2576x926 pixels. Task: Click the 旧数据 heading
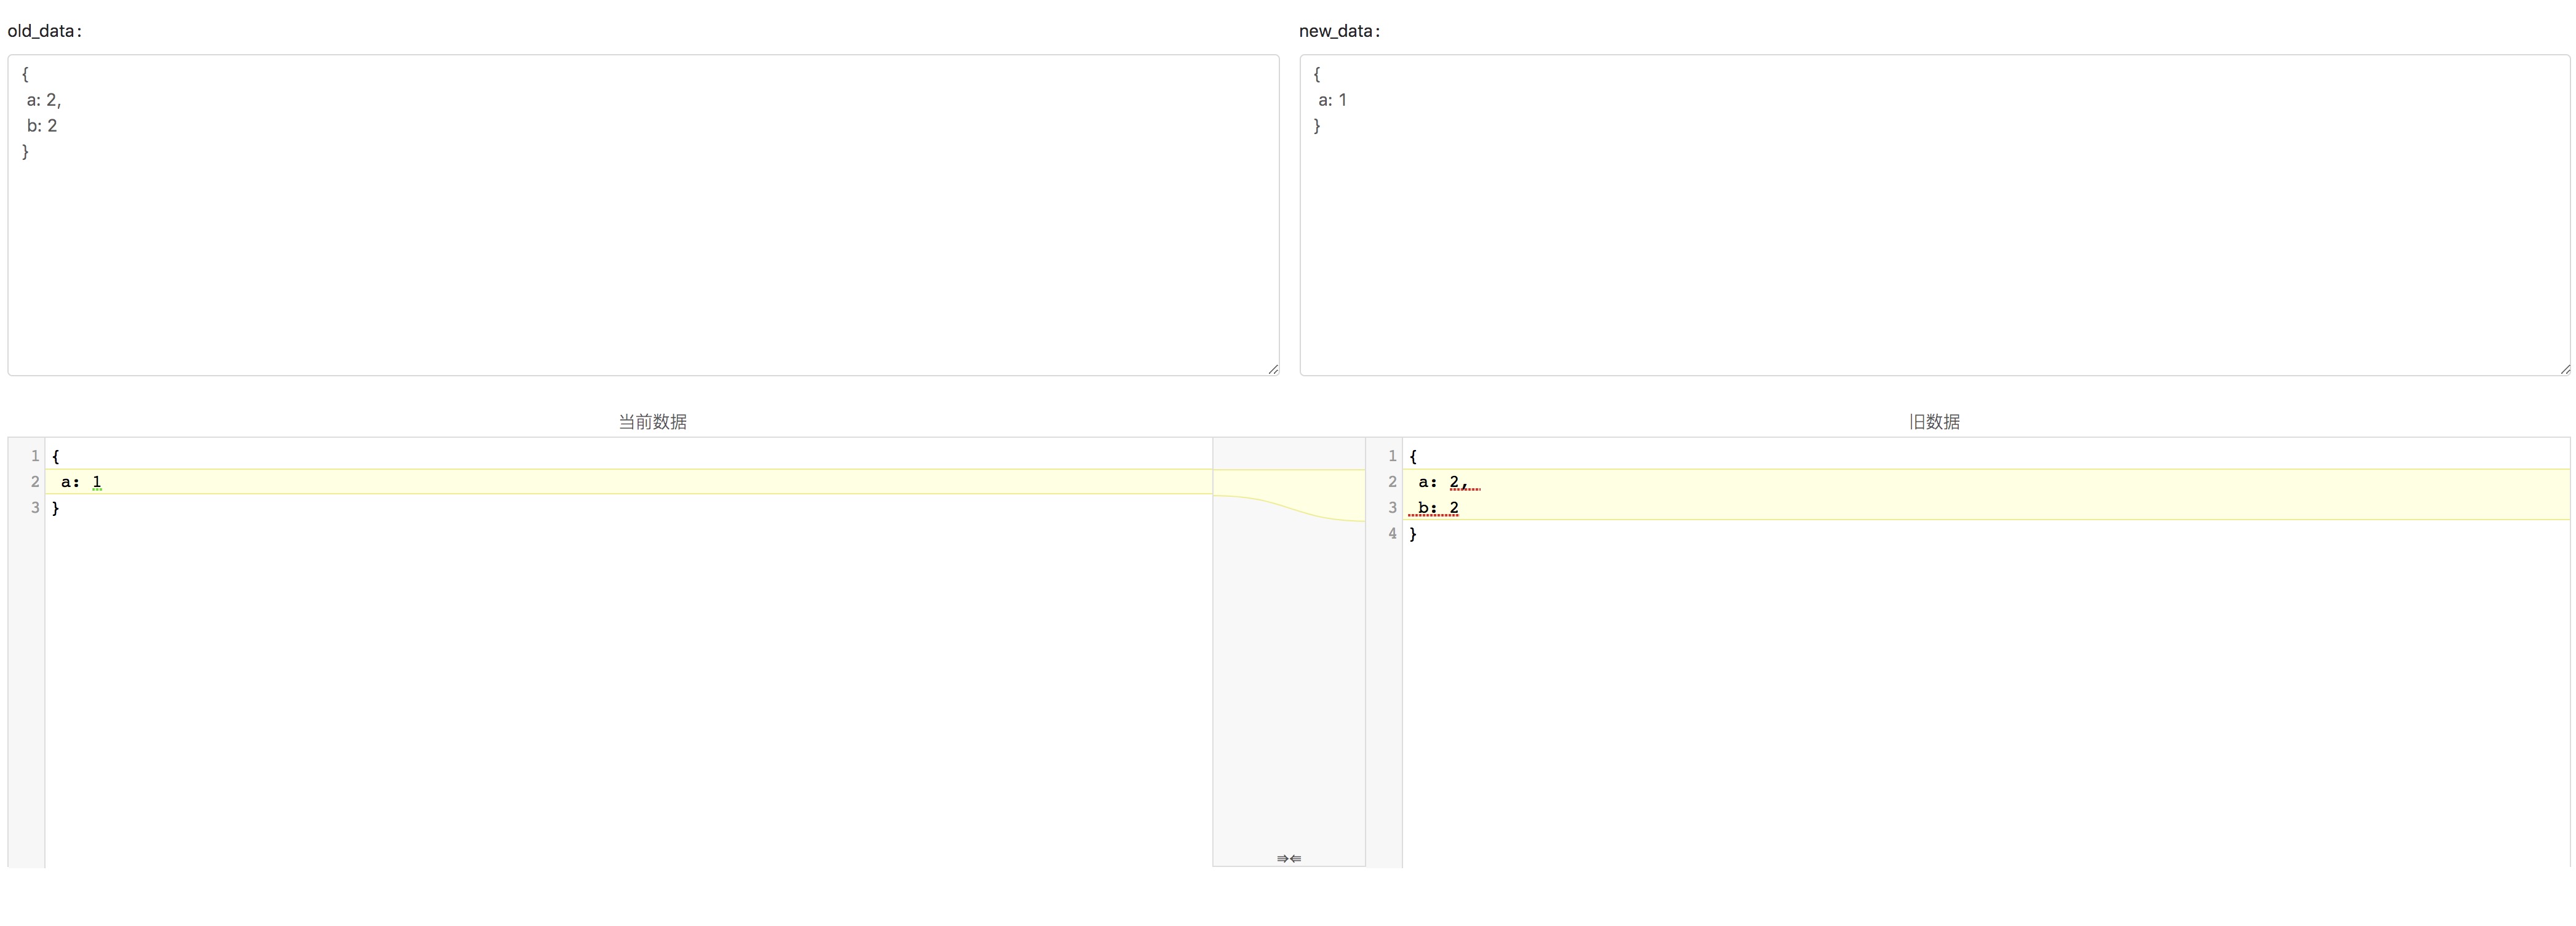pyautogui.click(x=1934, y=422)
